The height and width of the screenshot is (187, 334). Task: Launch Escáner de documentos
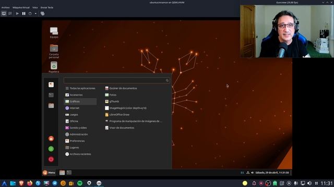click(121, 88)
